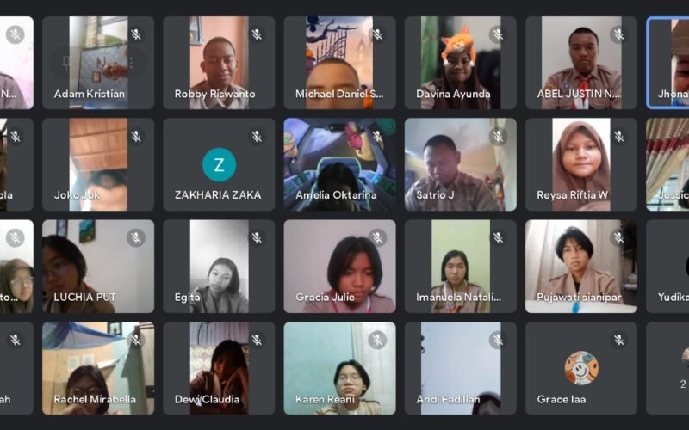Click muted mic icon on Robby Riswanto tile
689x430 pixels.
257,34
